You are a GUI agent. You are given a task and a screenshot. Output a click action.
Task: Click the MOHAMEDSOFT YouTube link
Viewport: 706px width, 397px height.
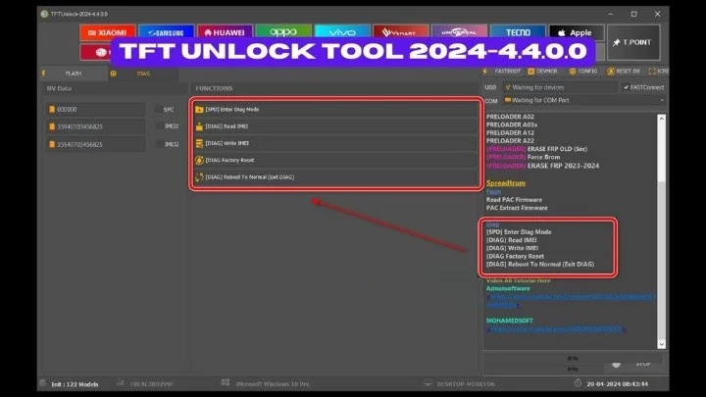(x=556, y=329)
